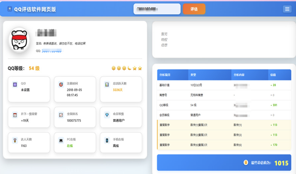Click the bear avatar profile picture
Image resolution: width=296 pixels, height=174 pixels.
(19, 40)
